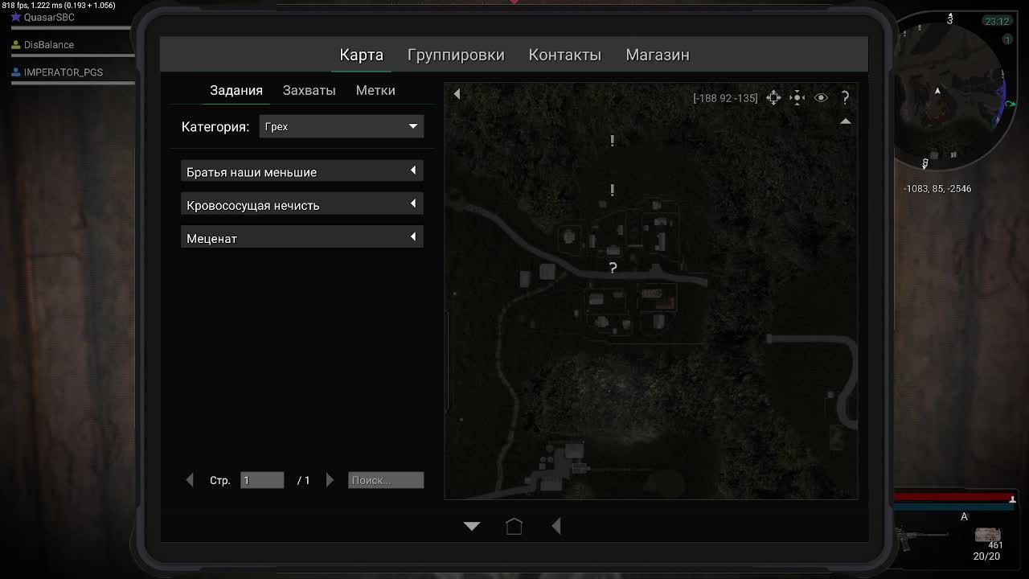Click the 20/20 magazine ammo counter

[986, 556]
